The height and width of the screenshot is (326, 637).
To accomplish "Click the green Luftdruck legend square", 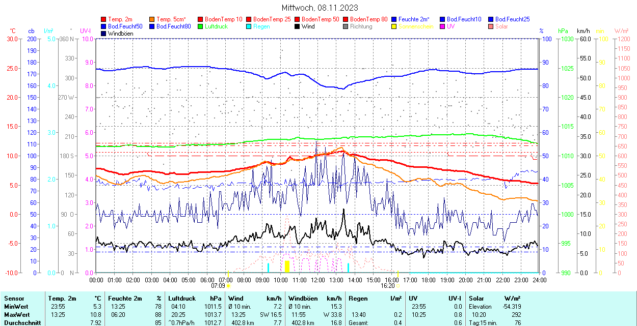I will (200, 26).
